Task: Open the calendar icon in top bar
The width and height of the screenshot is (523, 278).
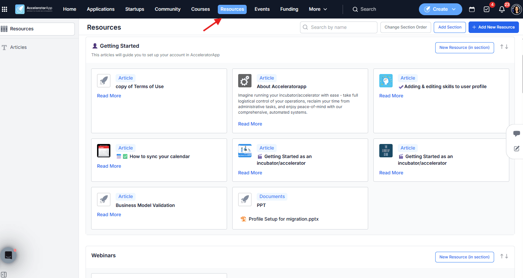Action: [472, 9]
